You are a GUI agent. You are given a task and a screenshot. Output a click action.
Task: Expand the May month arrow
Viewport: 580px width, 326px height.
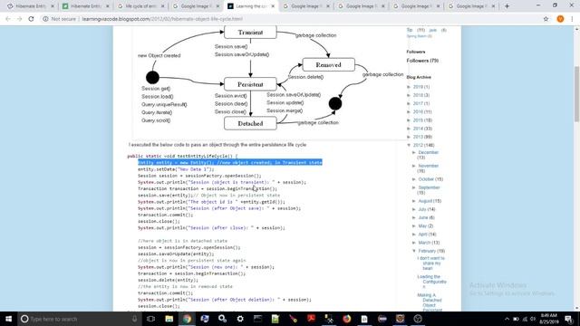click(414, 225)
